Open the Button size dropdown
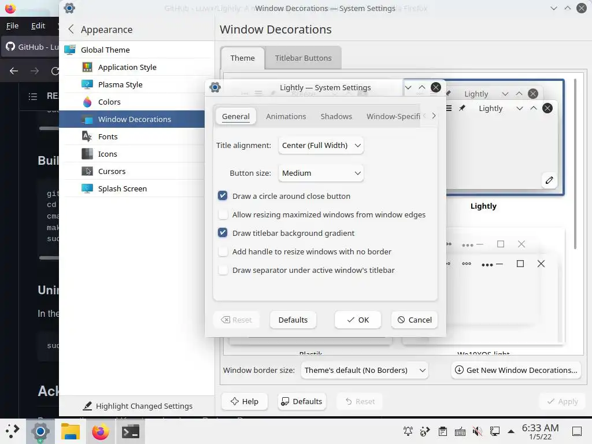 tap(321, 173)
